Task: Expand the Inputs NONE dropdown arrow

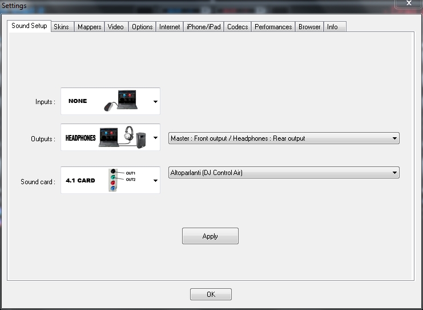Action: click(155, 102)
